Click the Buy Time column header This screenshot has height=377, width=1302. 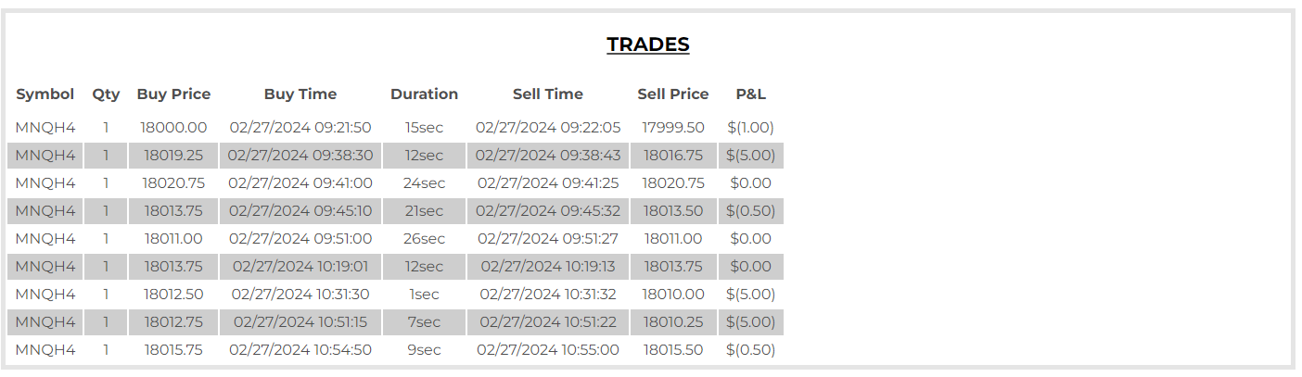pos(300,94)
